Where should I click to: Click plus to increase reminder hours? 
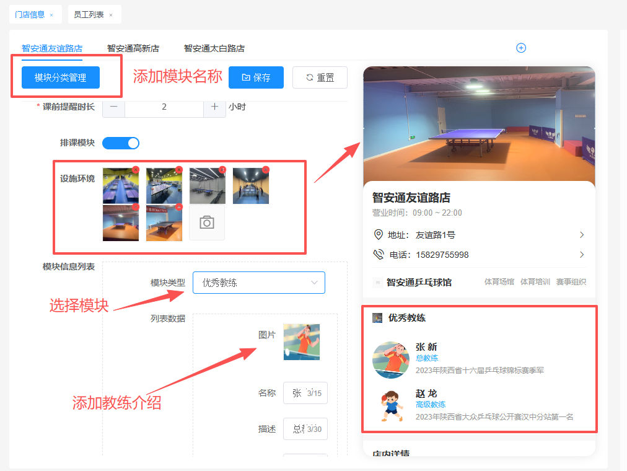(x=214, y=107)
